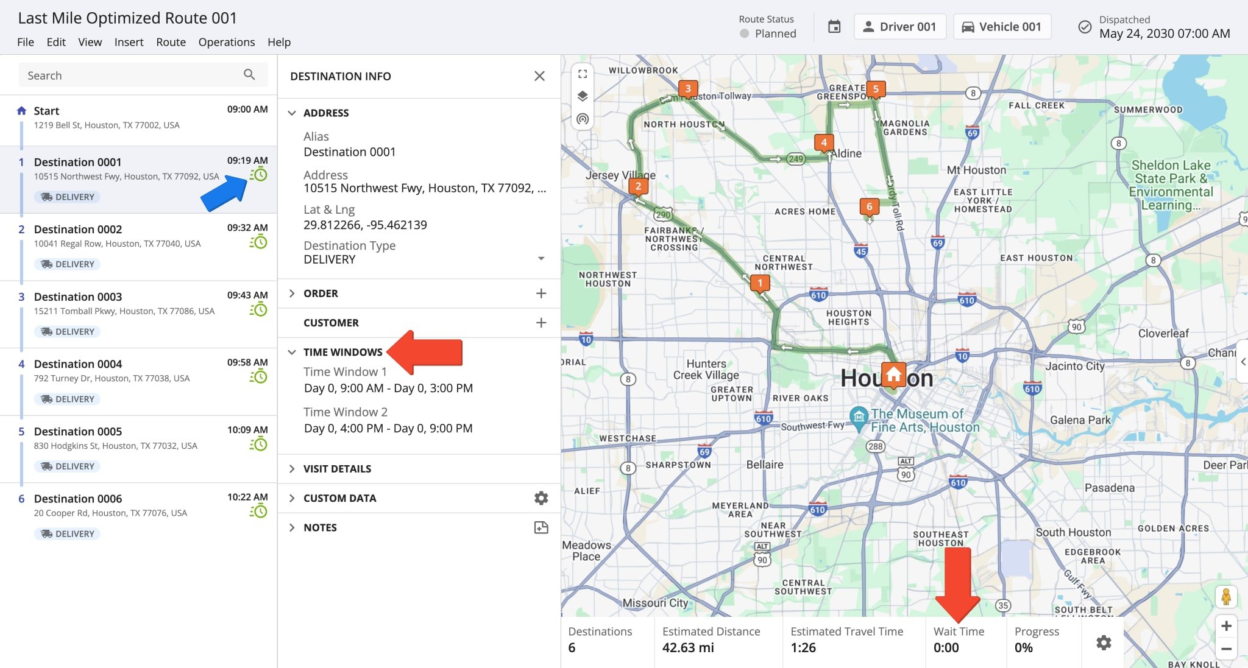Click the export icon in the Notes section
This screenshot has width=1248, height=668.
pyautogui.click(x=542, y=527)
